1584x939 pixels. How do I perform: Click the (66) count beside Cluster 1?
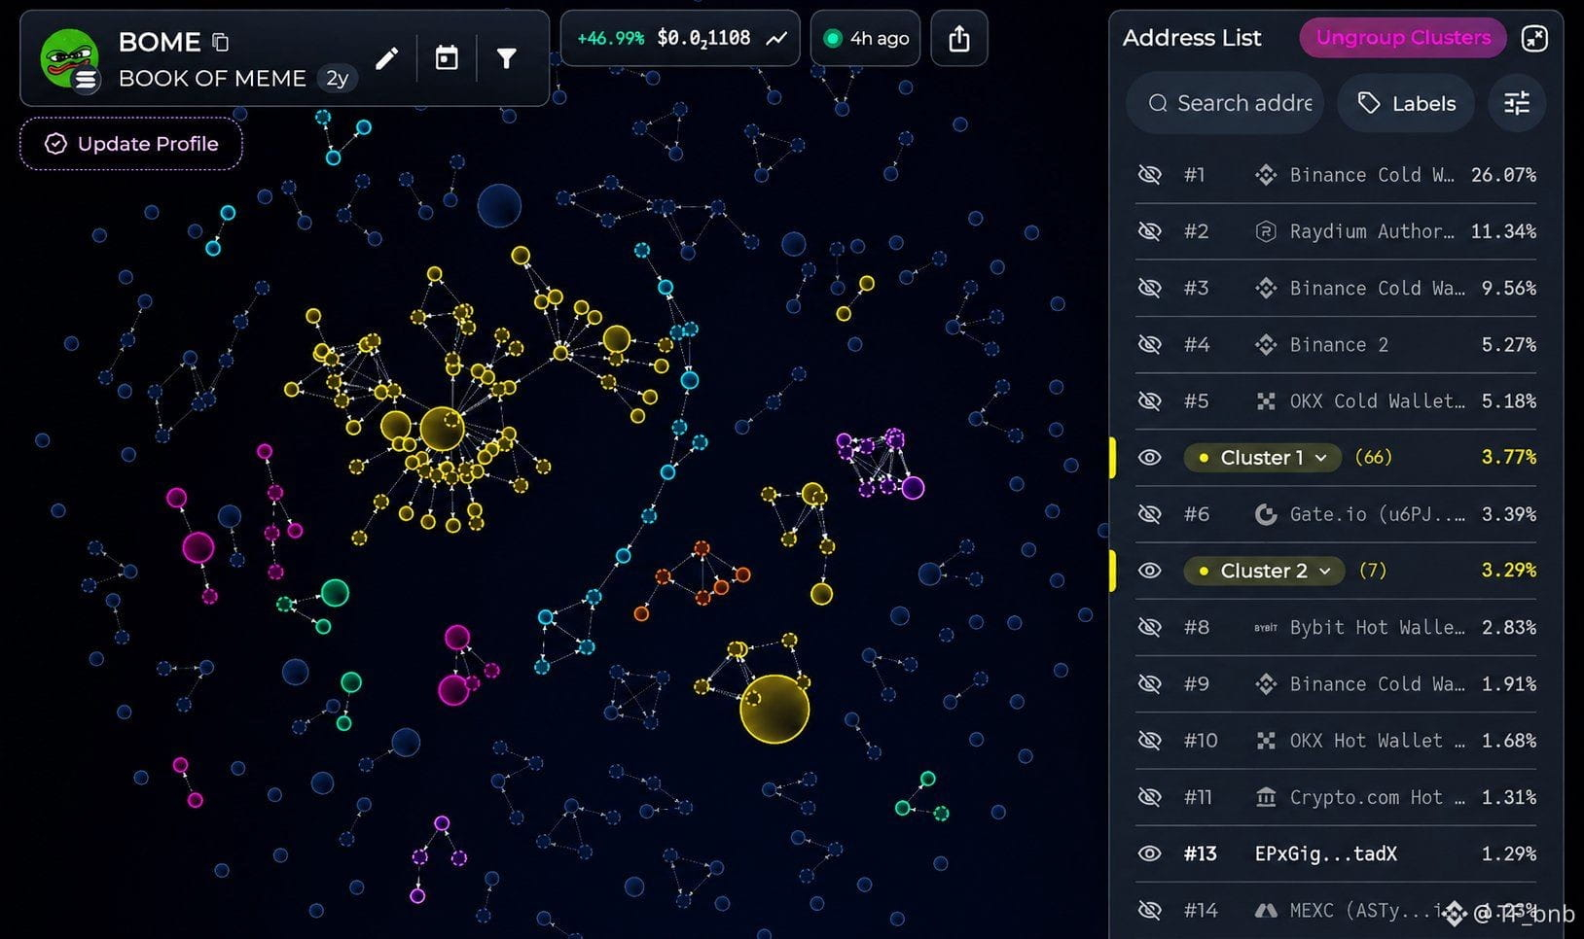pos(1373,457)
